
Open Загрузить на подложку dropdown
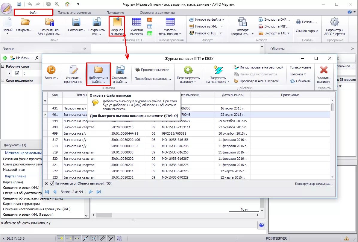(228, 82)
